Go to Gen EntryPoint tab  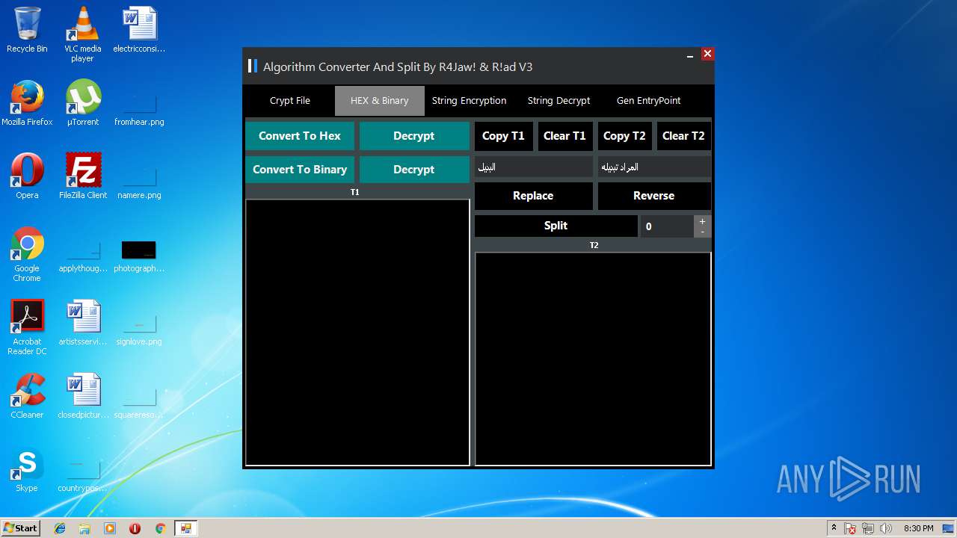(649, 101)
